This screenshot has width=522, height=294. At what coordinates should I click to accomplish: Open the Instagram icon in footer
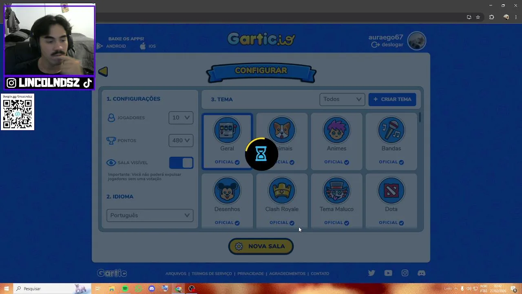[405, 273]
